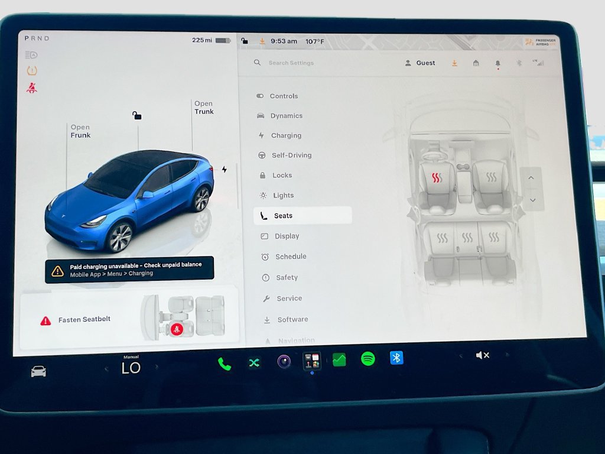Toggle the front passenger seat heater
The height and width of the screenshot is (454, 605).
click(491, 177)
